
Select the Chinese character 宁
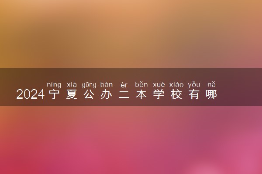coord(54,94)
